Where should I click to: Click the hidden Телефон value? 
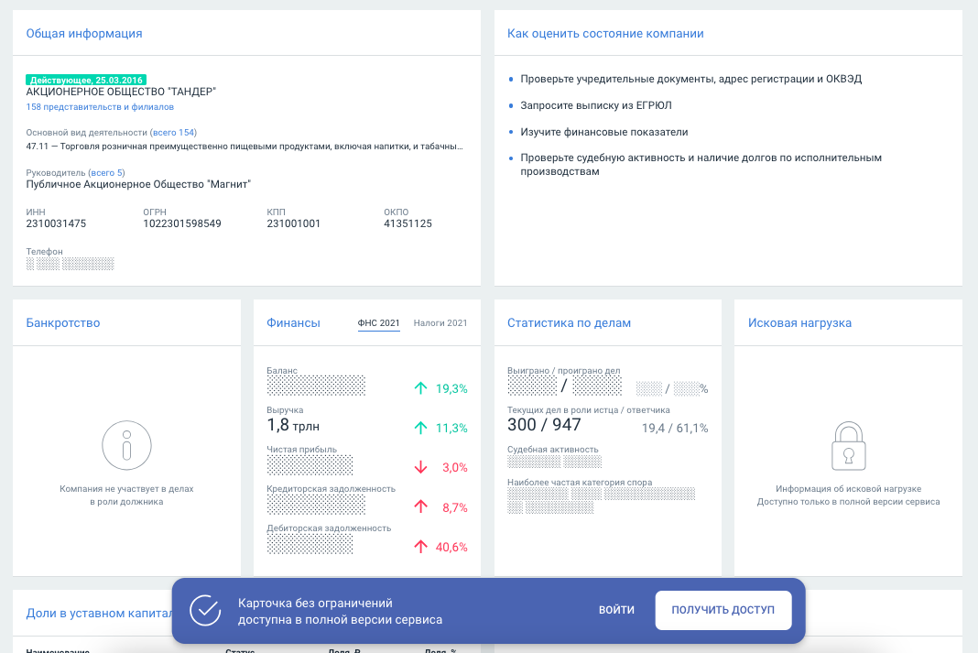coord(70,264)
